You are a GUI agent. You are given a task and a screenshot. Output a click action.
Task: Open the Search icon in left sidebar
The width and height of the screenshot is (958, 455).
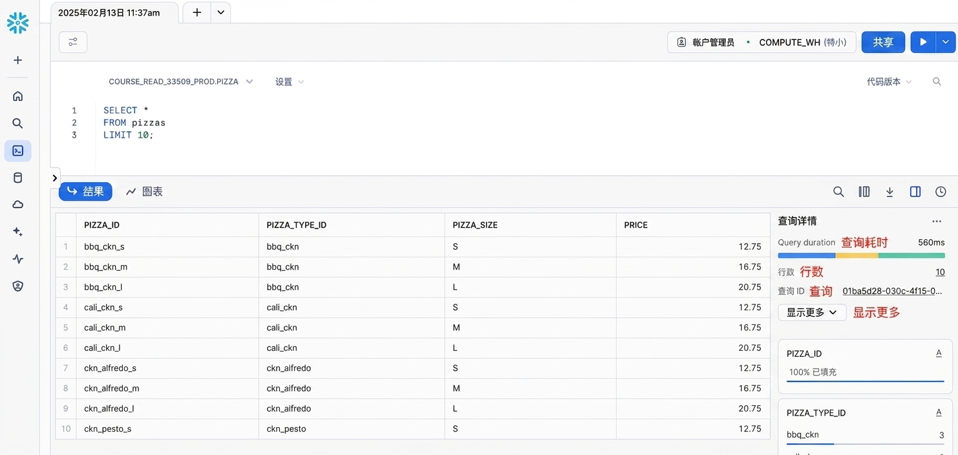(x=17, y=123)
